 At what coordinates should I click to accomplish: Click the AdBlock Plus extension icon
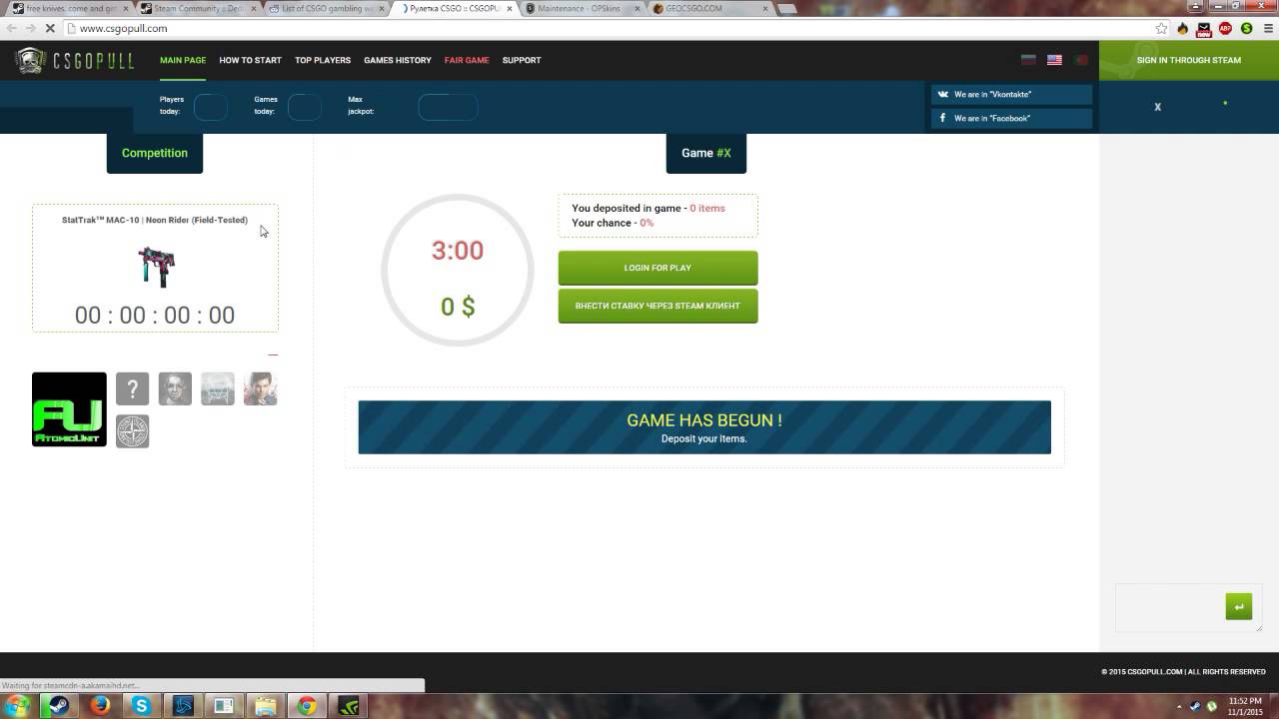click(1225, 28)
